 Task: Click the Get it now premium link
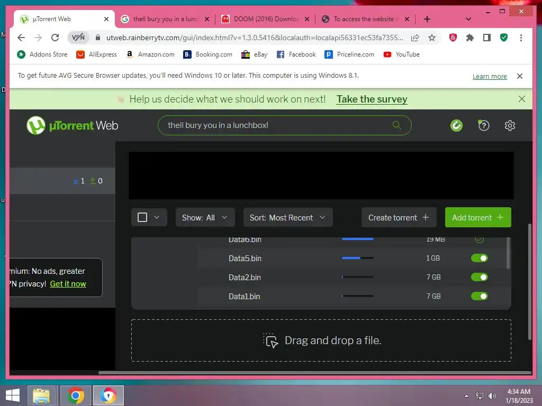[68, 284]
